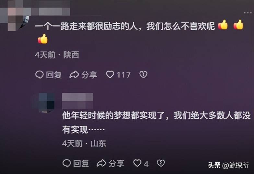Click 分享 text under Shandong reply
The image size is (254, 174).
pos(116,163)
